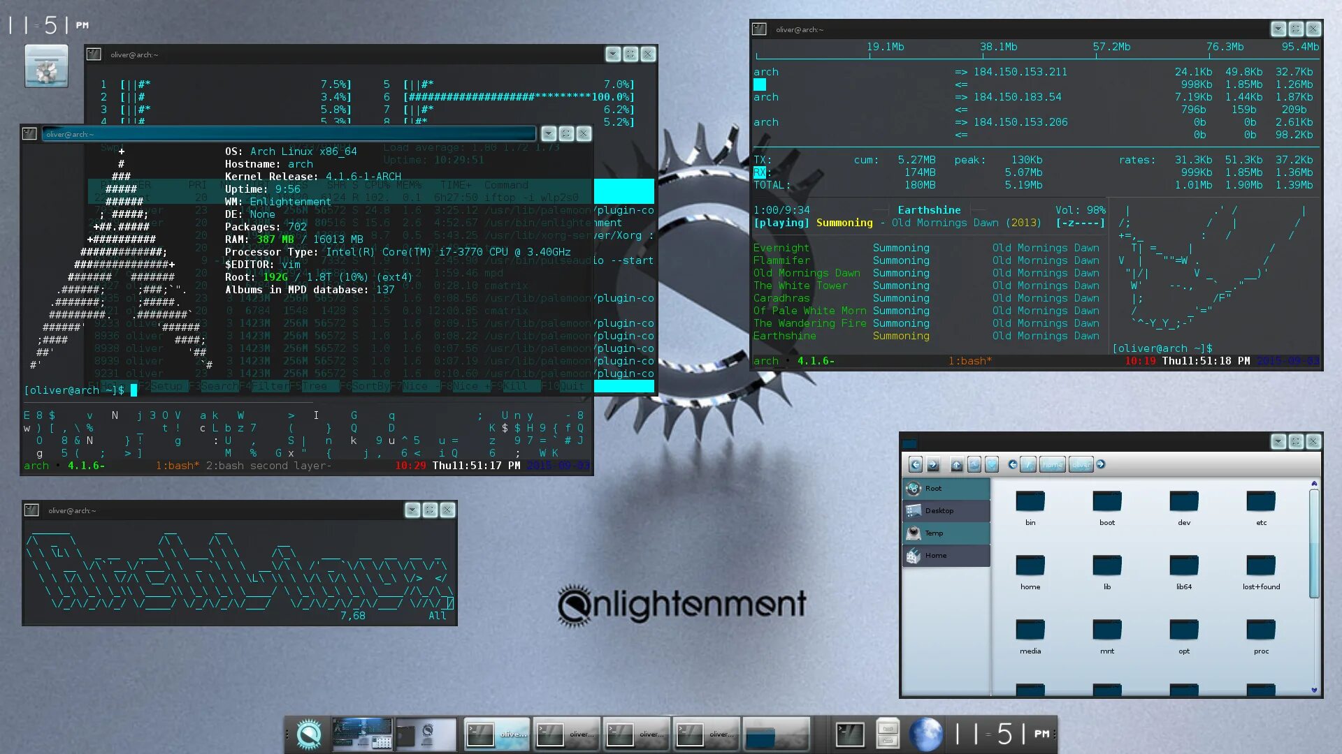Screen dimensions: 1342x754
Task: Click the refresh button in file manager
Action: coord(974,465)
